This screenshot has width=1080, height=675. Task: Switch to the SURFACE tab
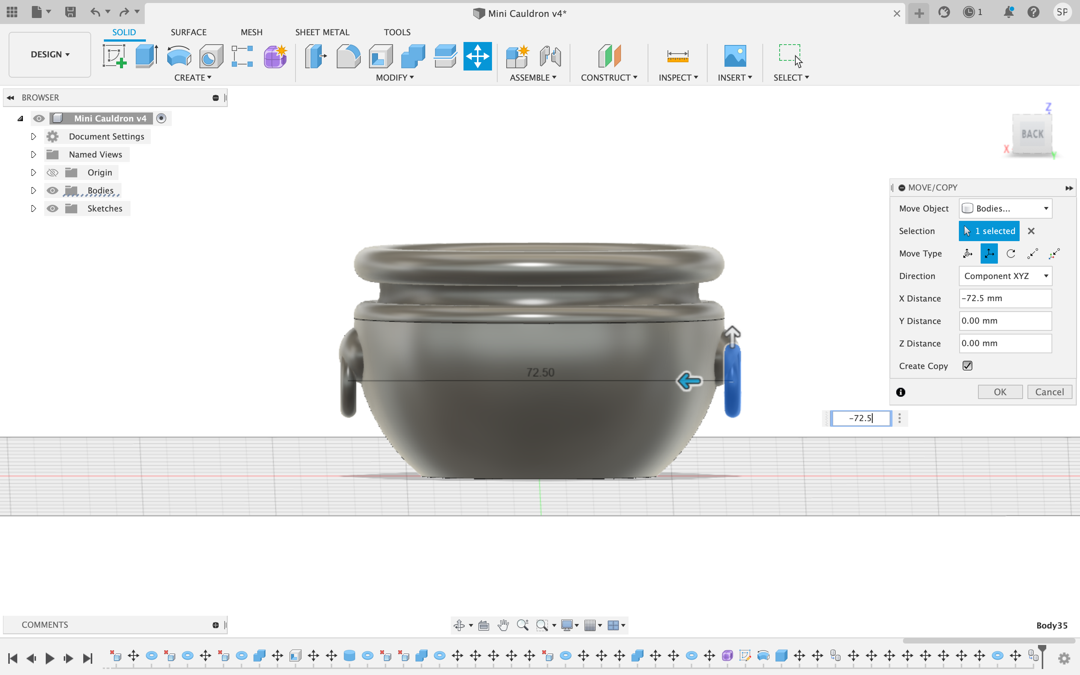pos(188,32)
